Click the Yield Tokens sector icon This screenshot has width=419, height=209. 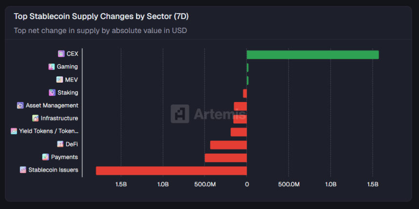click(14, 131)
